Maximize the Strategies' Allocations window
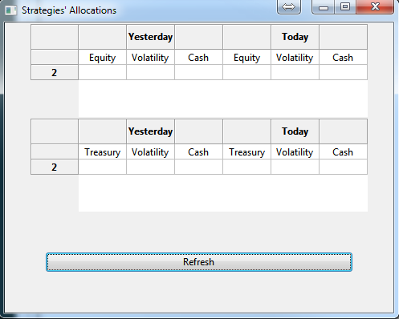This screenshot has width=399, height=319. 345,6
